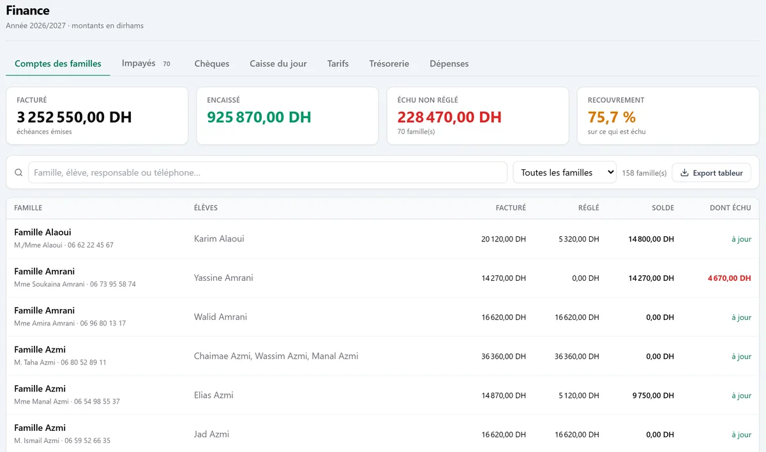Click the overdue amount "4 670,00 DH"
The height and width of the screenshot is (452, 766).
[729, 278]
